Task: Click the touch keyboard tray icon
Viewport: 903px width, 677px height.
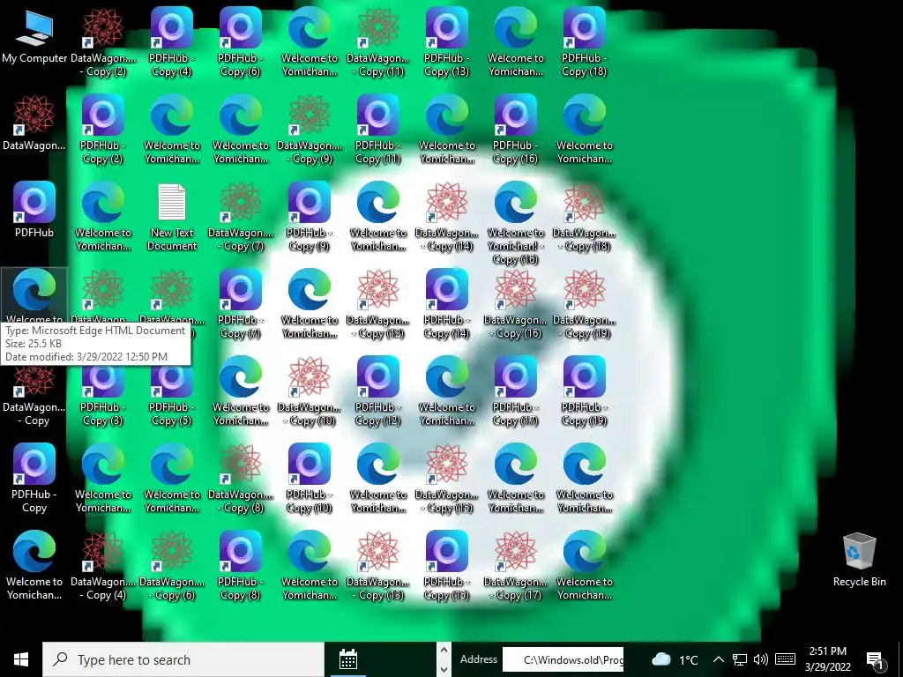Action: (785, 659)
